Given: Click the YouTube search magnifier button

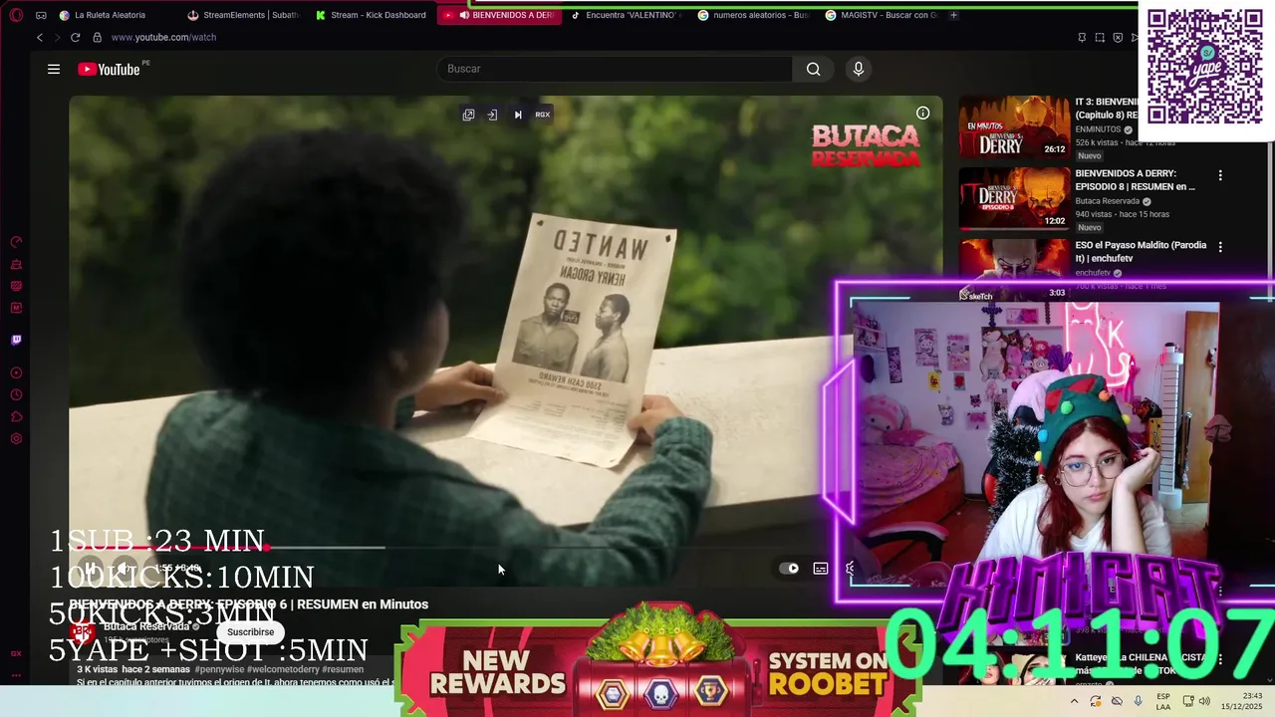Looking at the screenshot, I should click(814, 69).
